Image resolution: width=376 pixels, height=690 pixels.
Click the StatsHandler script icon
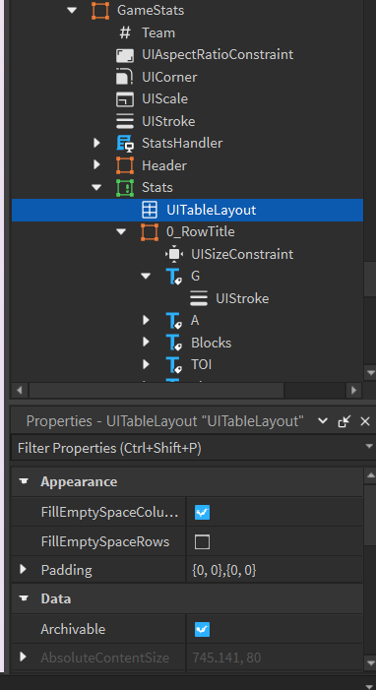125,143
